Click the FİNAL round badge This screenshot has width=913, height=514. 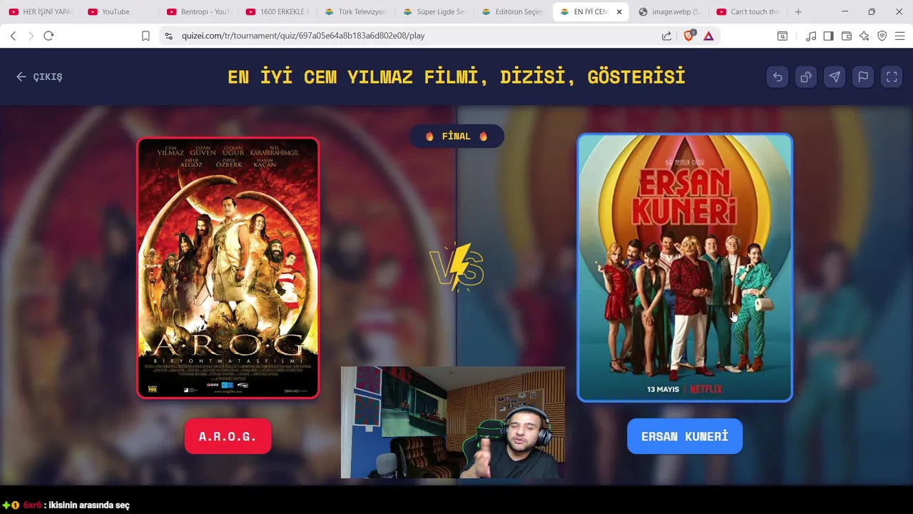(456, 136)
